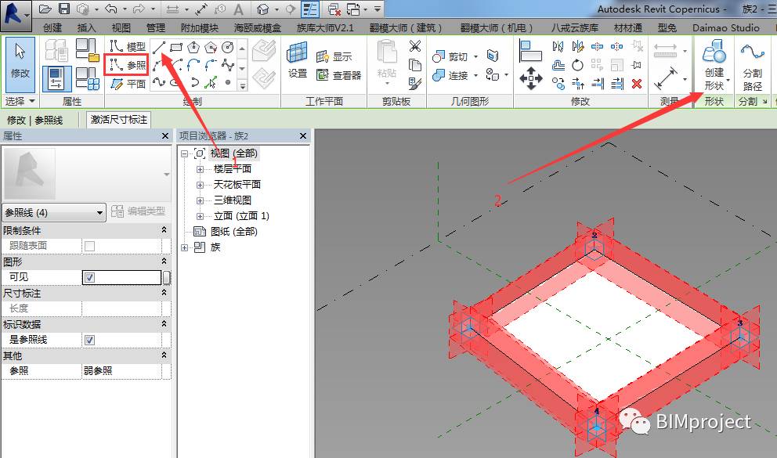Click the Move tool four-arrow icon
This screenshot has width=777, height=458.
pos(531,79)
